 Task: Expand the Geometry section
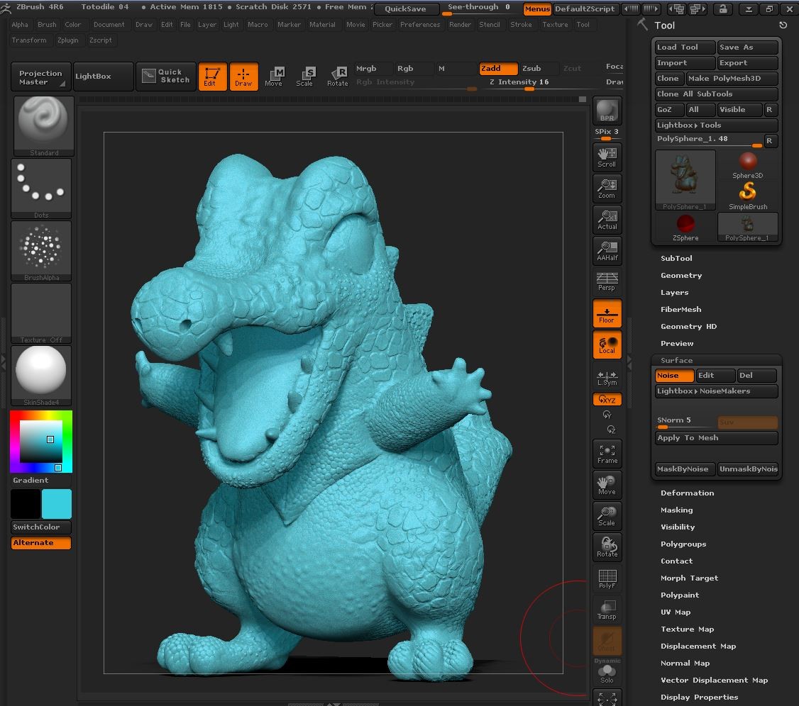[x=681, y=275]
